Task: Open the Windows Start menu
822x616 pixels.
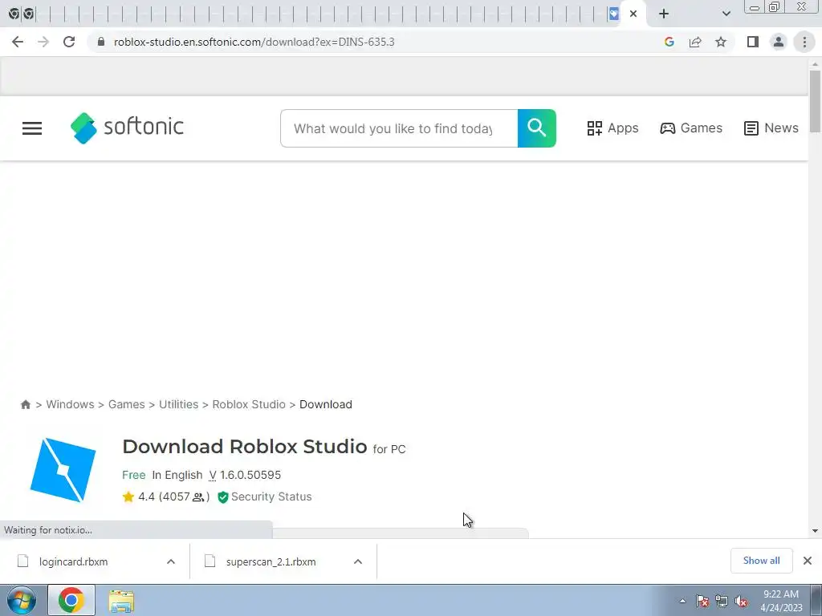Action: tap(22, 600)
